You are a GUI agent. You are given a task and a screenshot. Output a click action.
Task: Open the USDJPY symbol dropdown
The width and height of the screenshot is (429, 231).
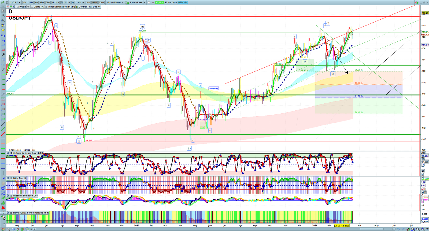point(15,2)
